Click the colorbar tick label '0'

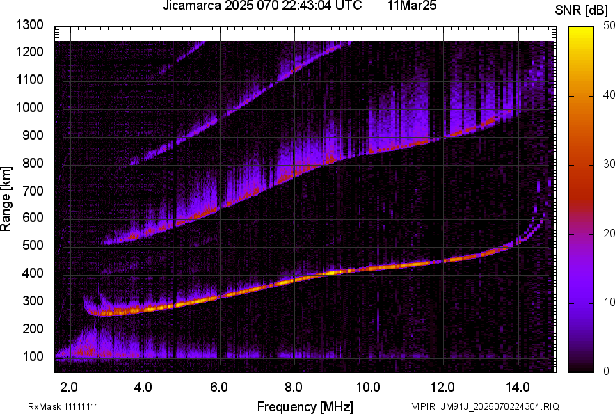(607, 371)
